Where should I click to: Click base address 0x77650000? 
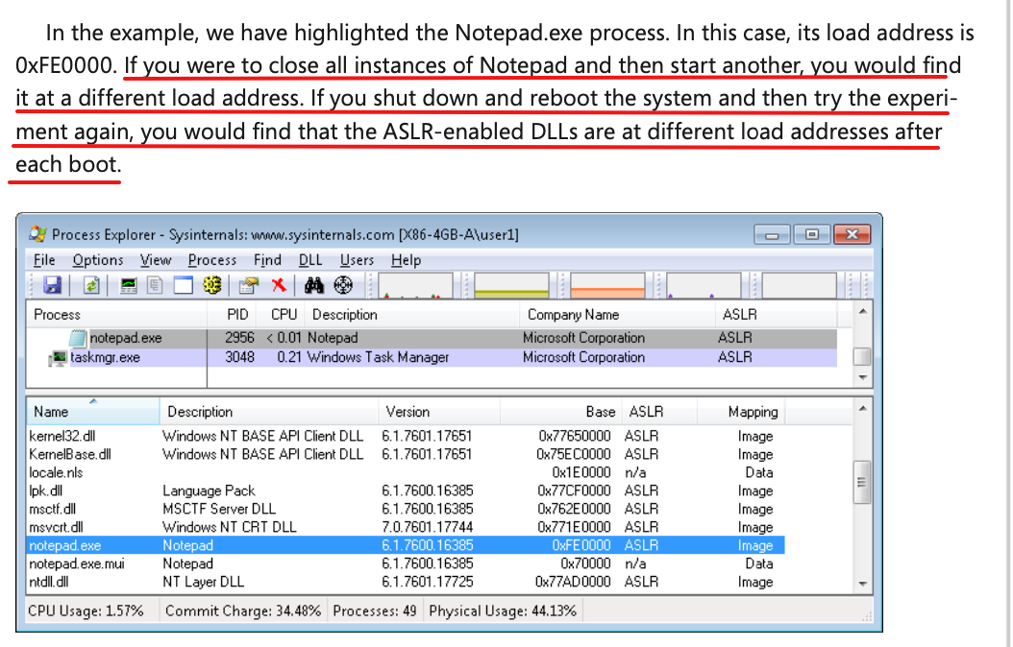point(575,436)
